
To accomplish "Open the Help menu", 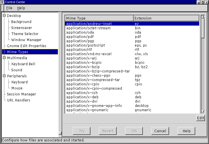I will (x=21, y=8).
